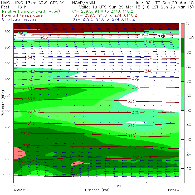Screen dimensions: 195x195
Task: Click the 500 hPa pressure tick label
Action: [7, 95]
